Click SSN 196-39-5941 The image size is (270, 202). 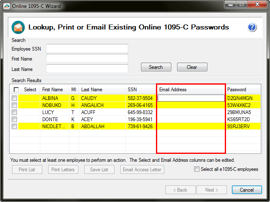141,119
